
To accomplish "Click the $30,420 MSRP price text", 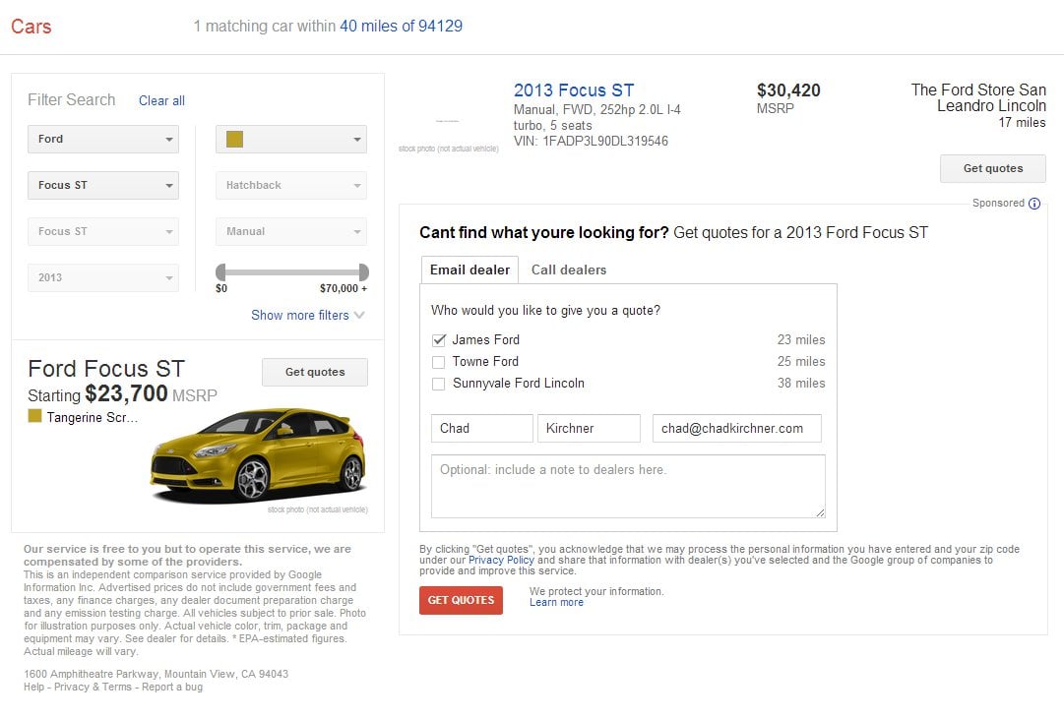I will [788, 97].
